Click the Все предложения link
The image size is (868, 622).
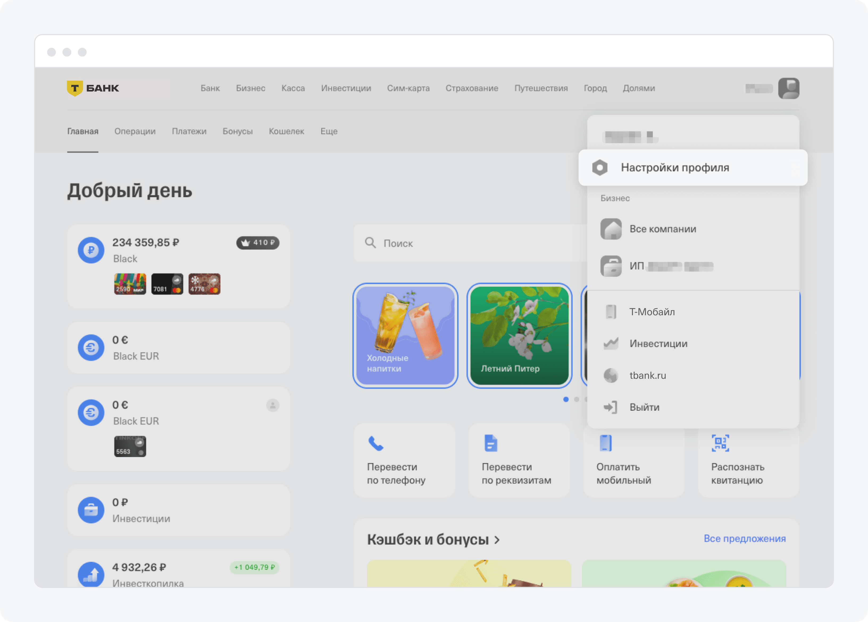coord(745,539)
